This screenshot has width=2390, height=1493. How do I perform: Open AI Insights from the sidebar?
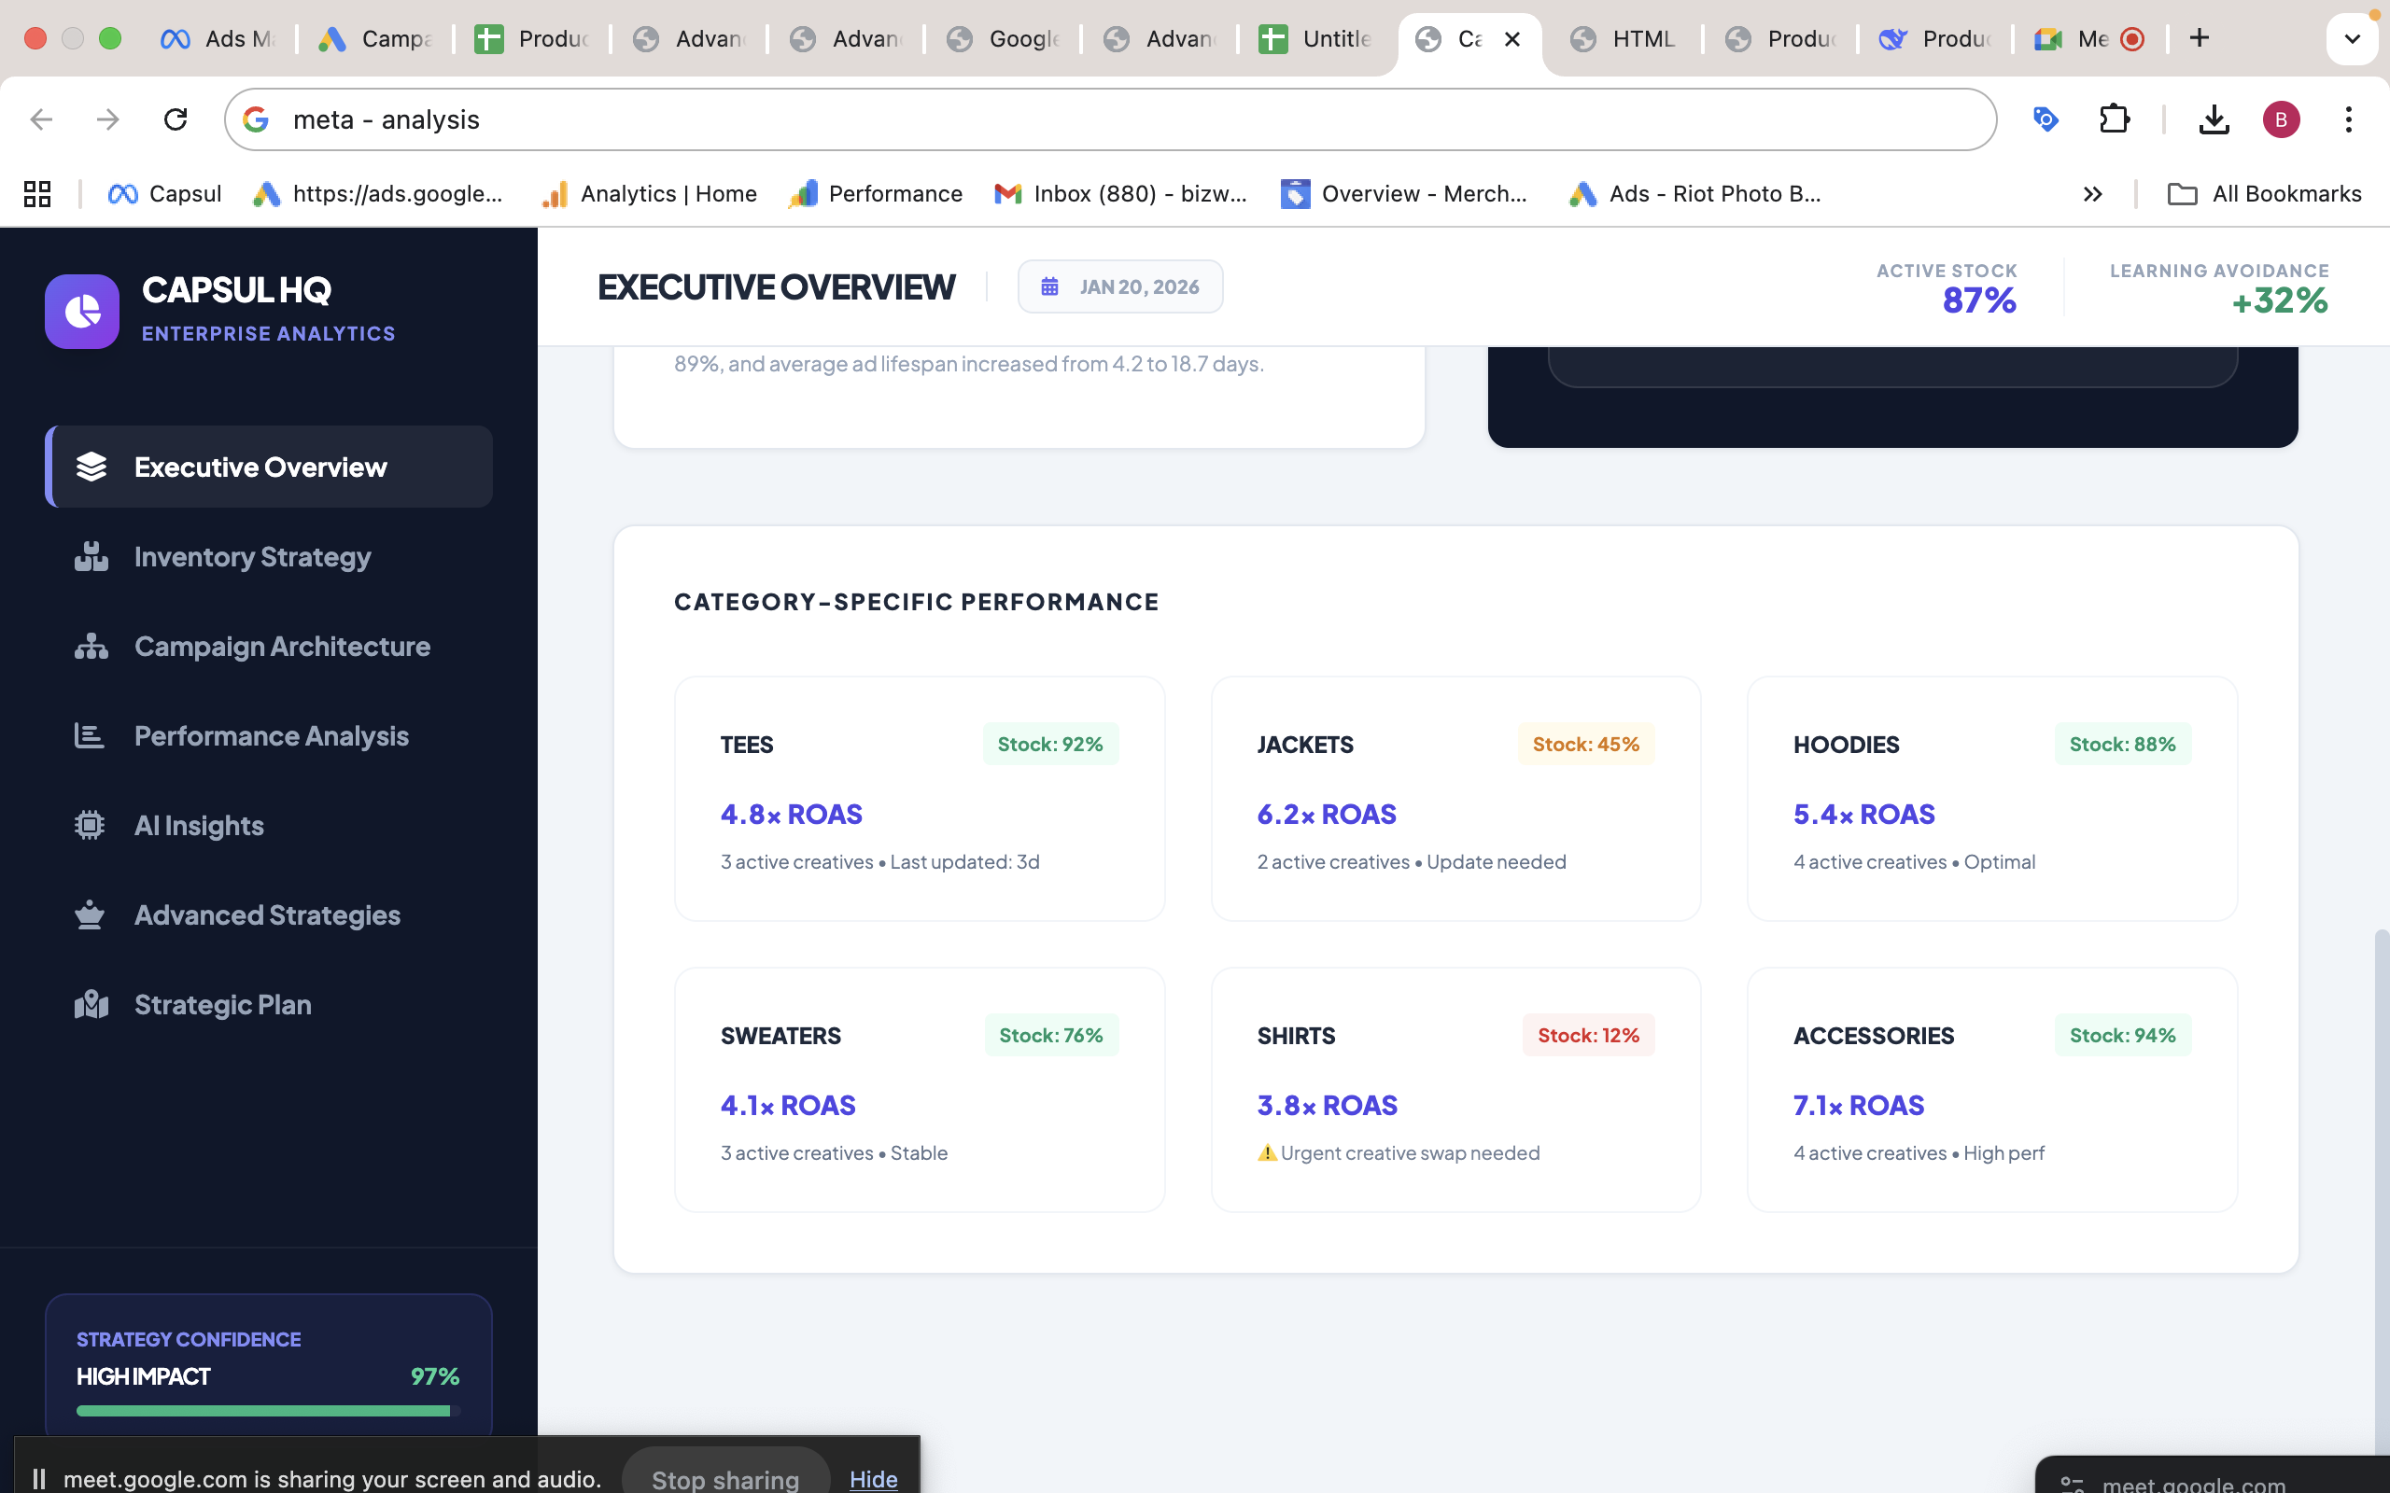[x=199, y=826]
